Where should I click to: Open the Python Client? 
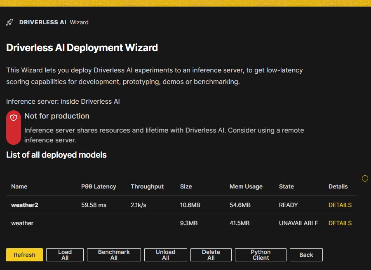pos(260,254)
